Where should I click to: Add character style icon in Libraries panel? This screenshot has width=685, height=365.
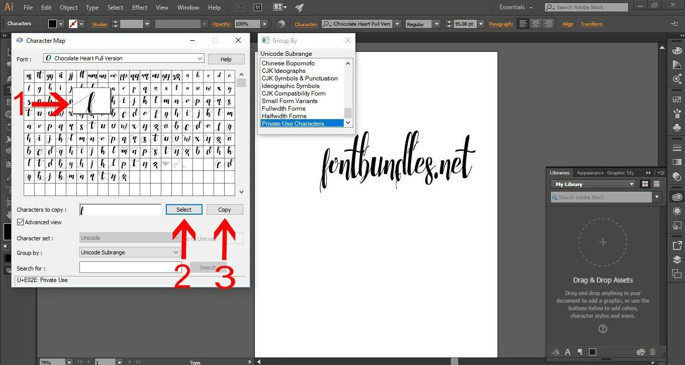tap(568, 352)
